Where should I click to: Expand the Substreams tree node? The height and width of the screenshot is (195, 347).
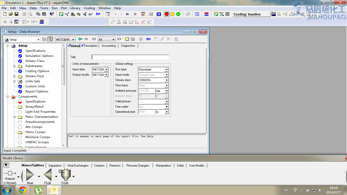pos(14,66)
